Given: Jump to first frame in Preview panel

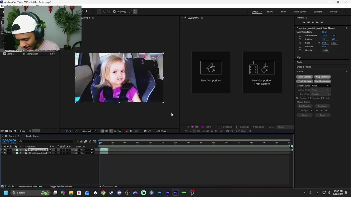Looking at the screenshot, I should click(x=304, y=22).
